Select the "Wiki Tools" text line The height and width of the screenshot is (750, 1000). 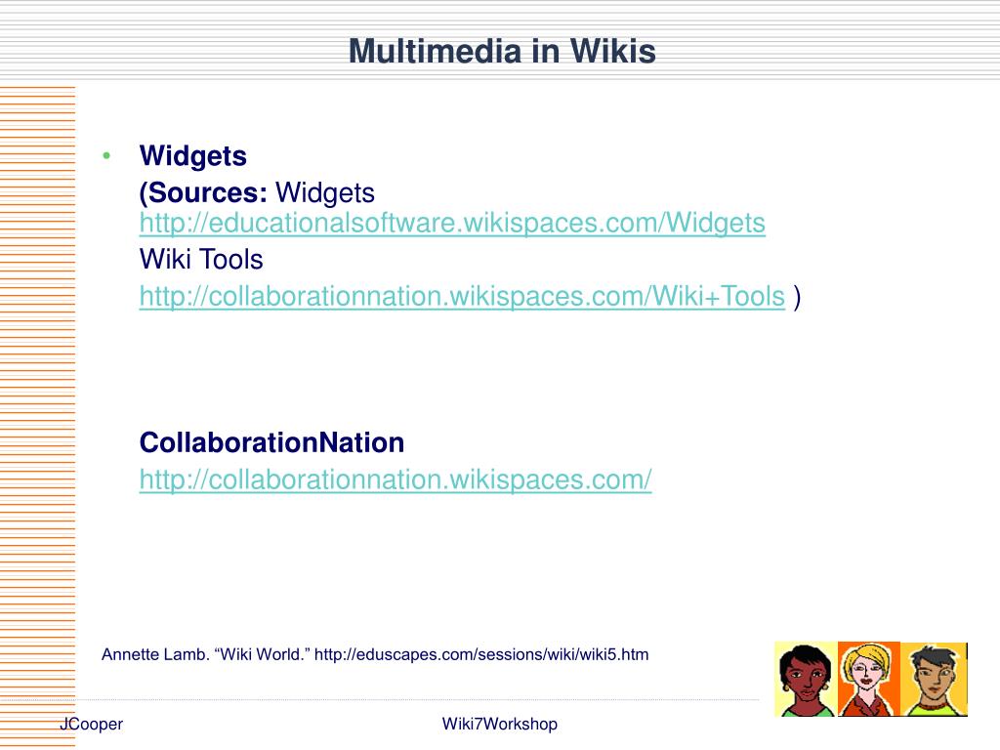click(x=201, y=260)
